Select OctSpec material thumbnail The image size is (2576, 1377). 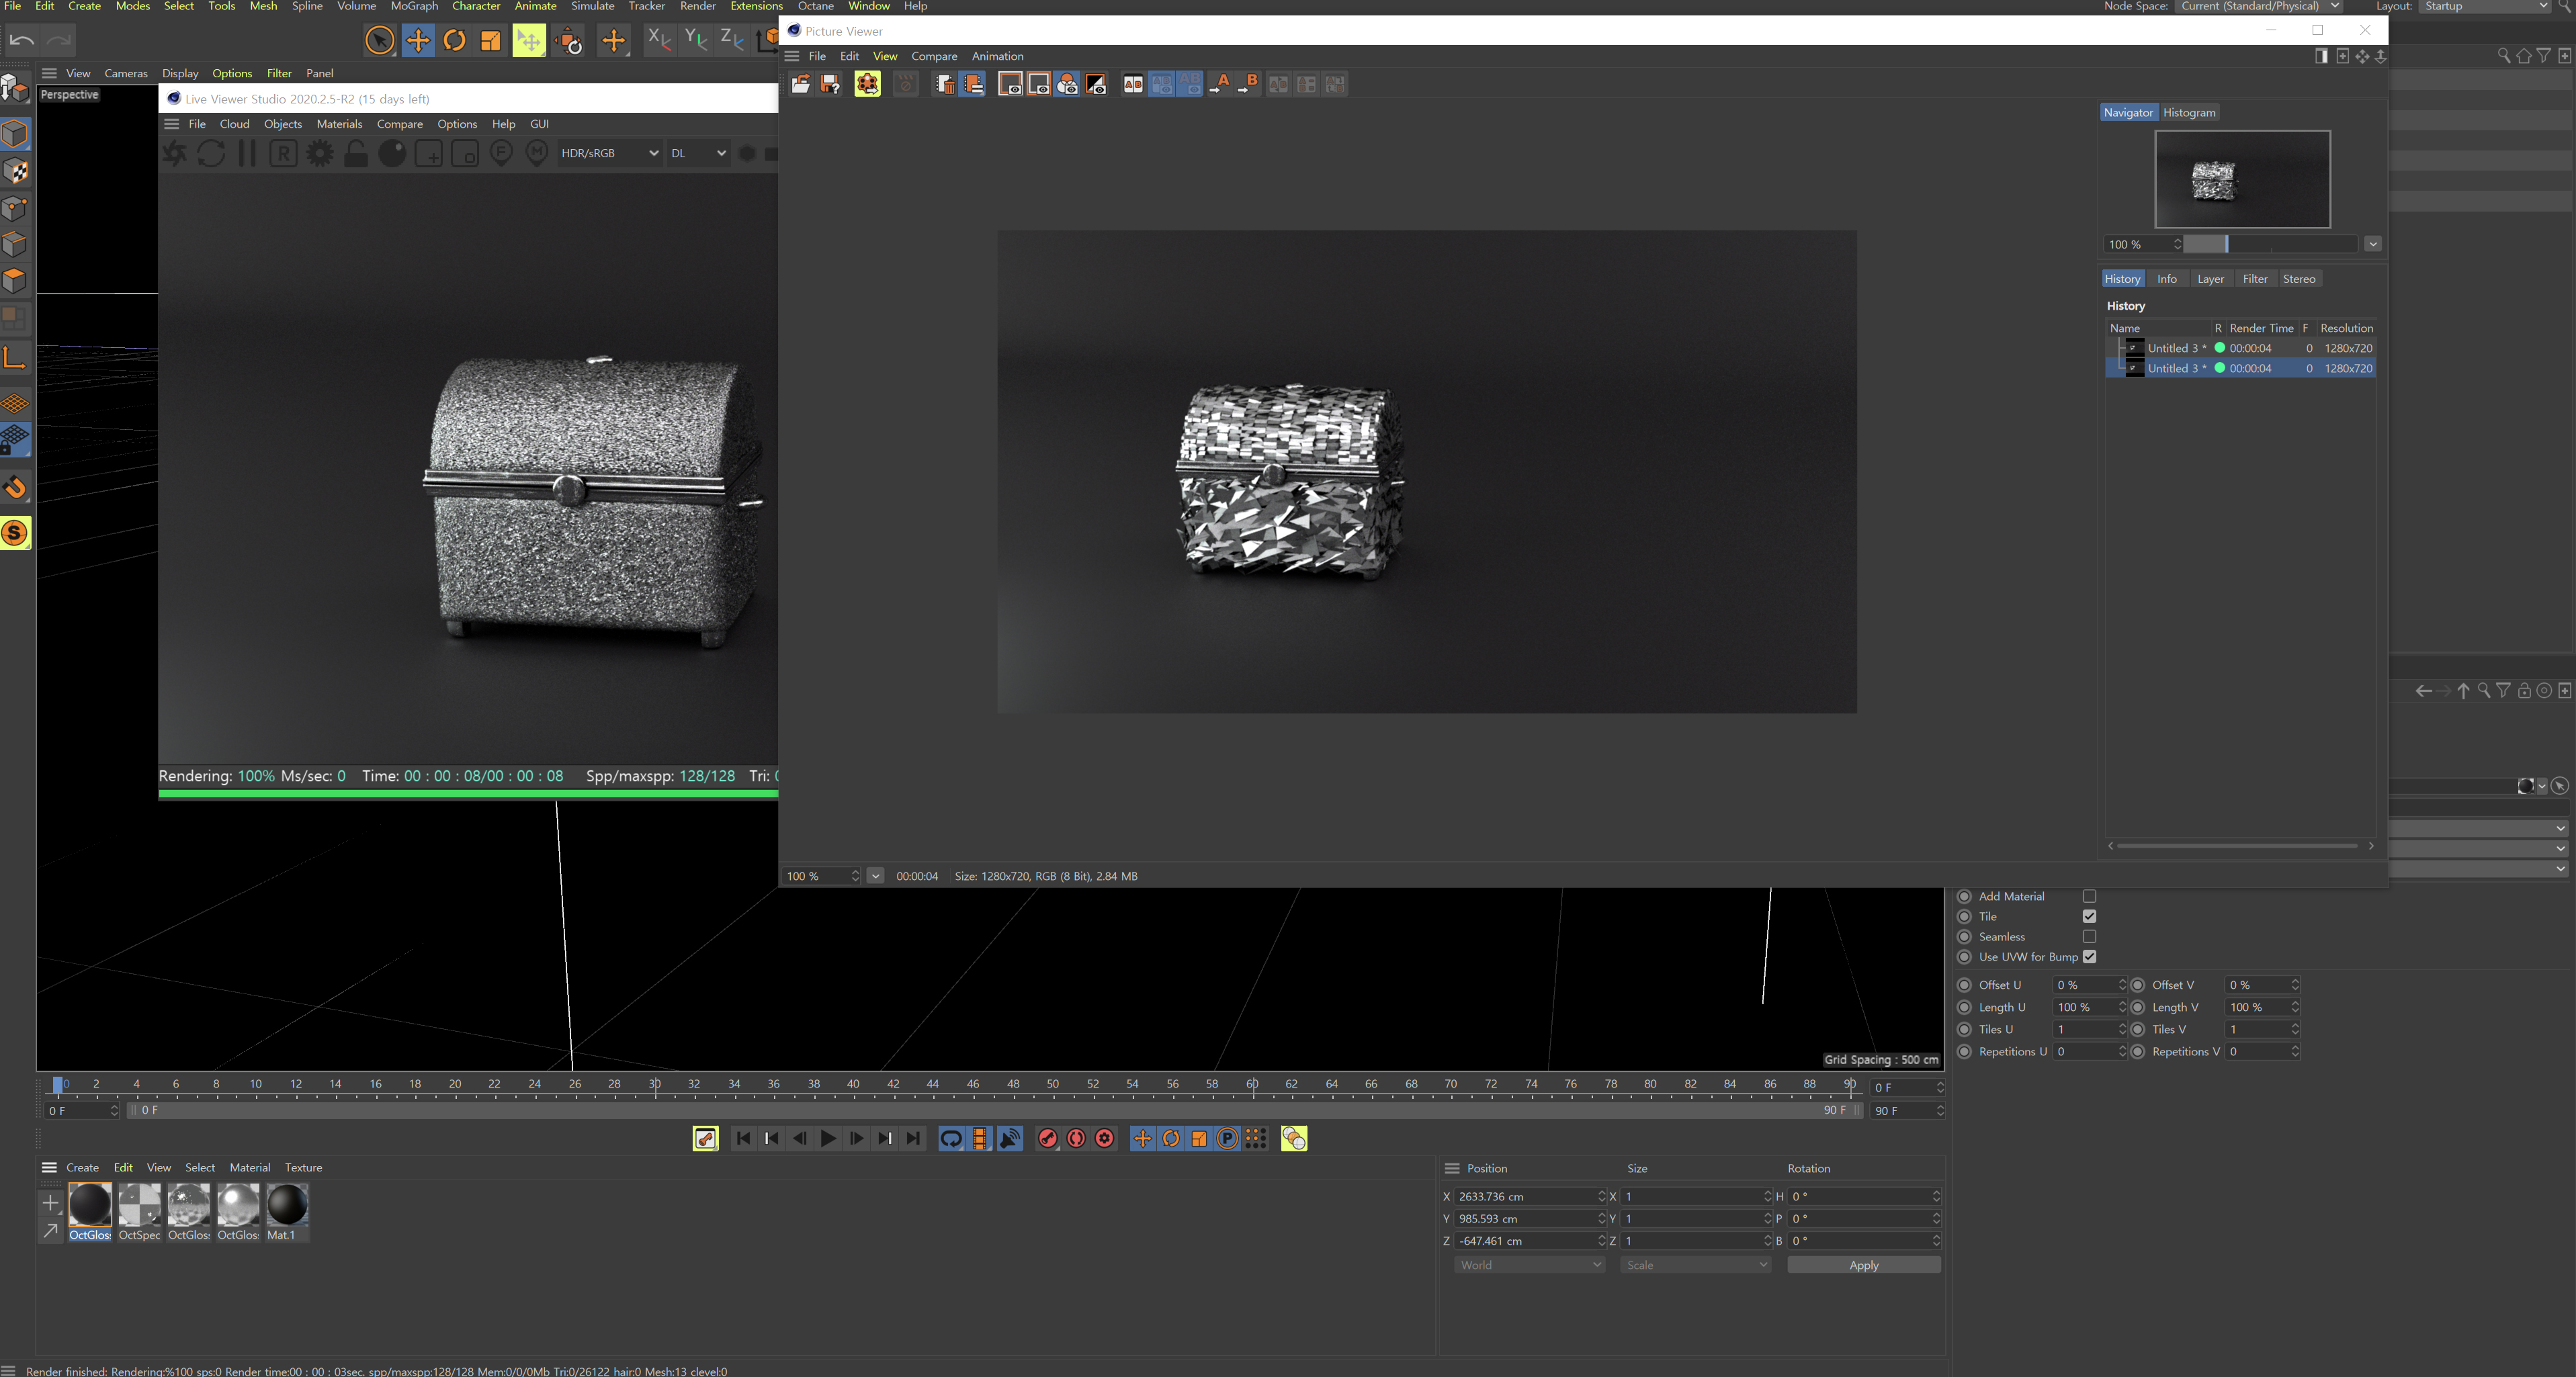139,1212
